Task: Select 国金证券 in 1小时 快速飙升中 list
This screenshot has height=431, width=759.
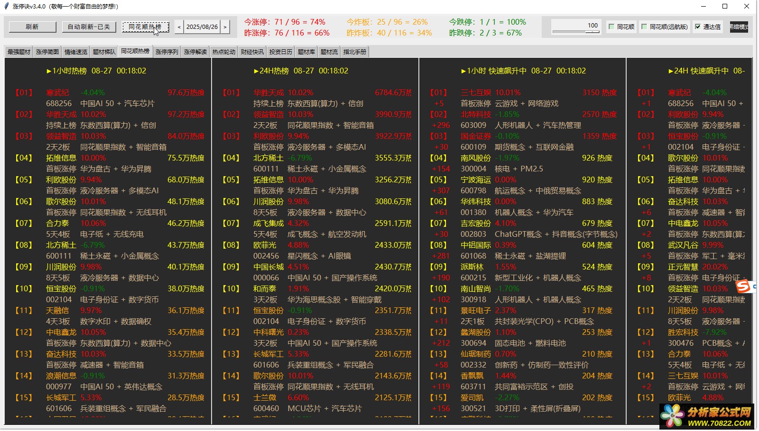Action: (x=476, y=136)
